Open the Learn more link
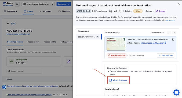182x98 pixels. pyautogui.click(x=170, y=20)
